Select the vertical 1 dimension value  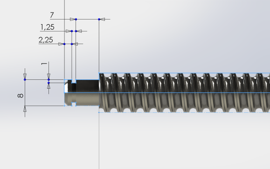pyautogui.click(x=44, y=64)
